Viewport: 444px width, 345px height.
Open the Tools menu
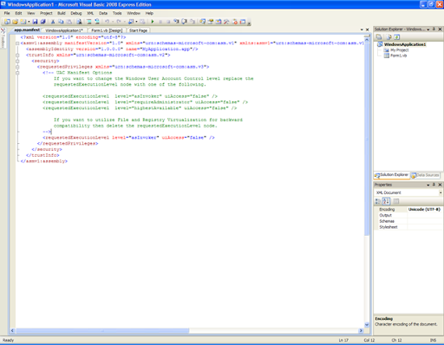pyautogui.click(x=117, y=13)
